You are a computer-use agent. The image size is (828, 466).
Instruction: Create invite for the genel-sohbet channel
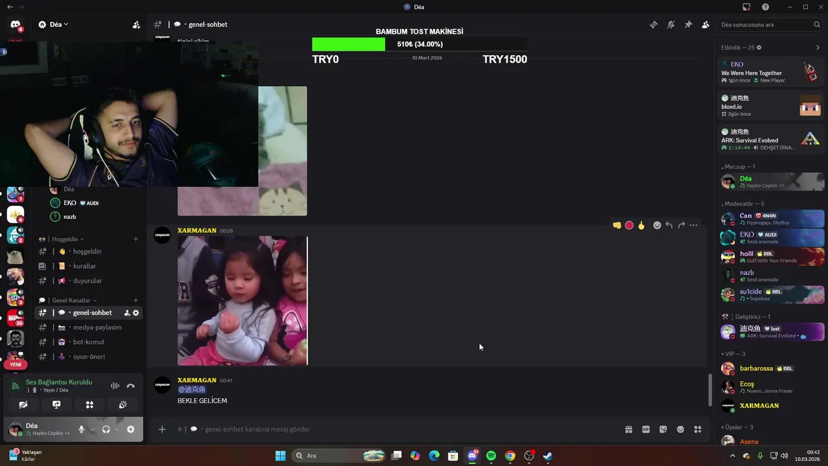click(x=127, y=313)
